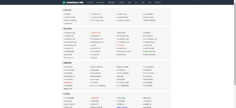This screenshot has width=236, height=108.
Task: Open the C++ code formatter link
Action: point(123,42)
